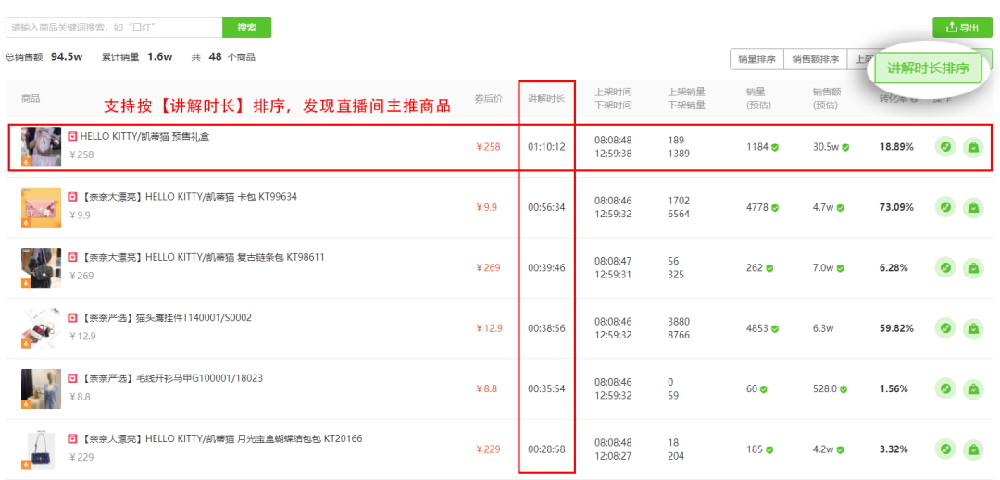
Task: Focus the product keyword search field
Action: tap(114, 28)
